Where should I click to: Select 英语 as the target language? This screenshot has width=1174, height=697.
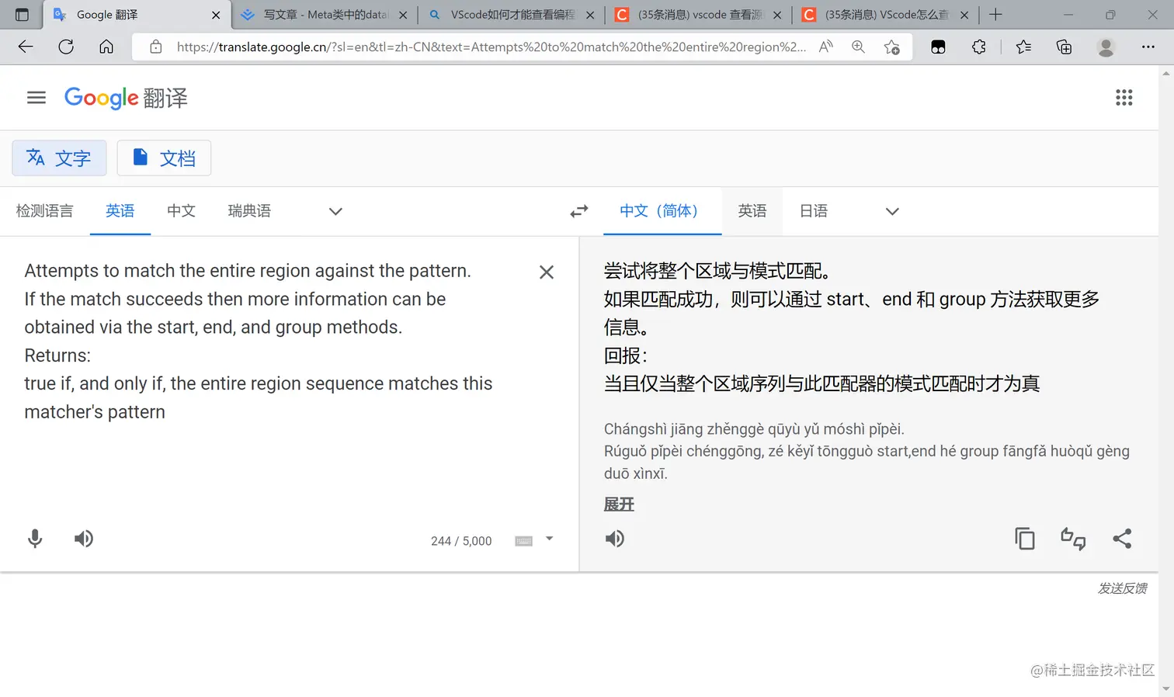[x=752, y=211]
